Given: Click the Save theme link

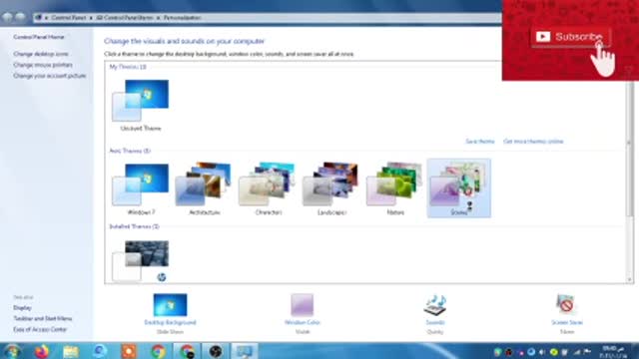Looking at the screenshot, I should coord(479,142).
